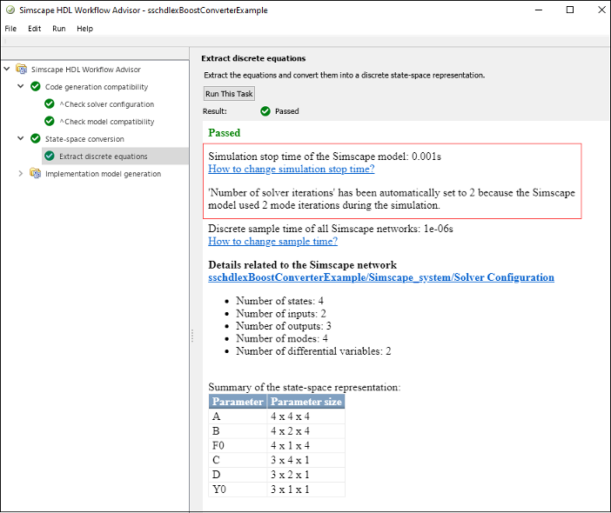
Task: Click the '4 x 4 x 4' size cell
Action: point(305,416)
